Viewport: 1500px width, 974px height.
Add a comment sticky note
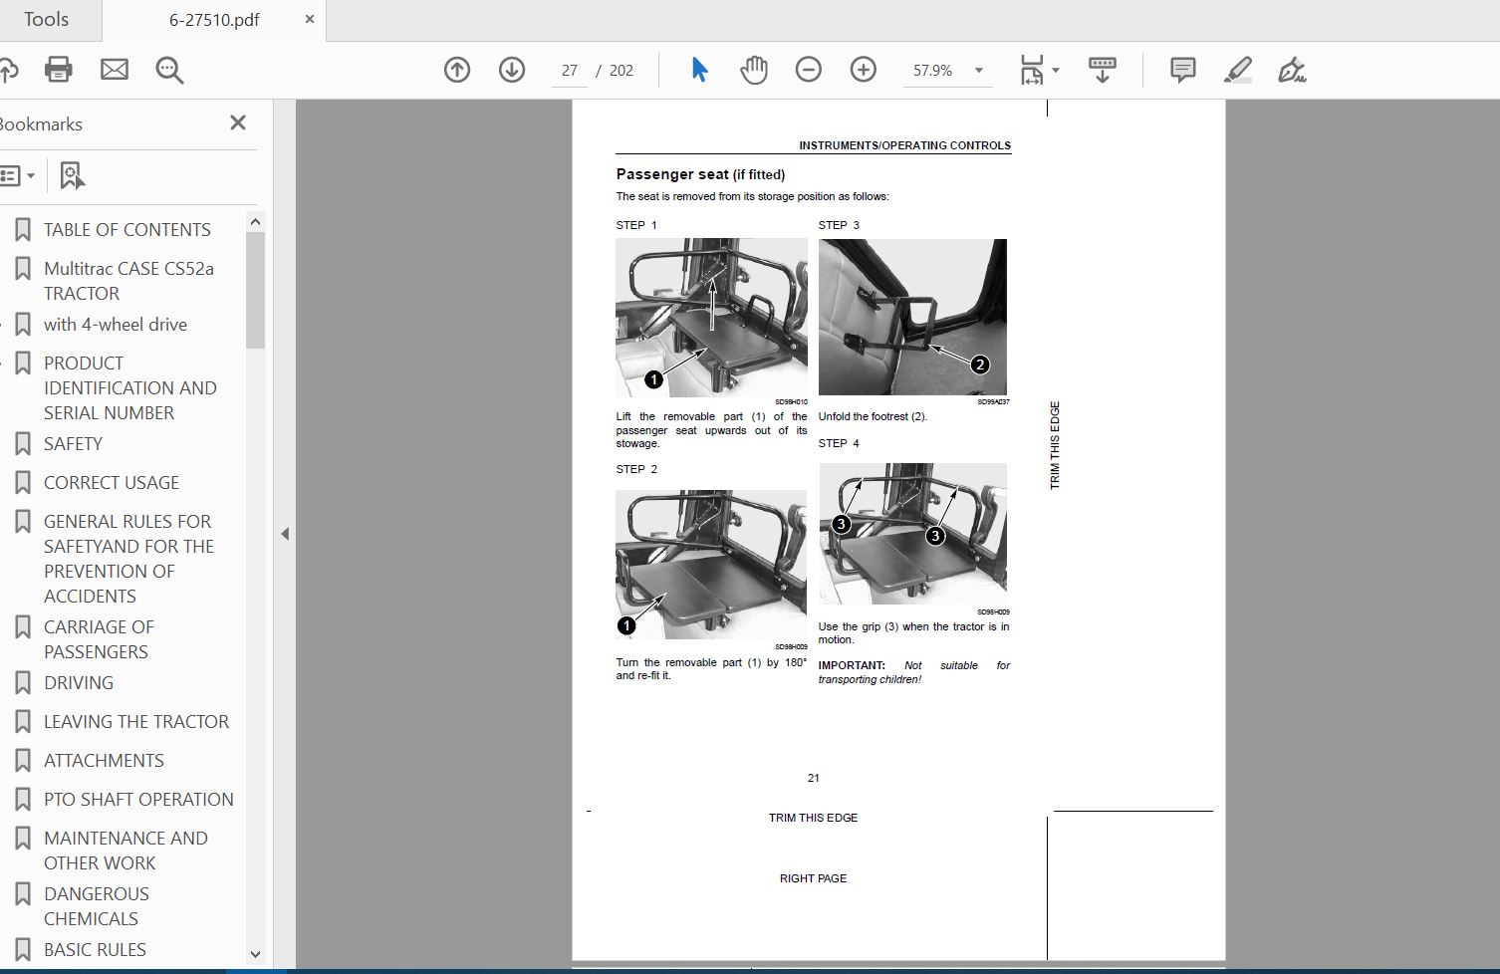1182,70
